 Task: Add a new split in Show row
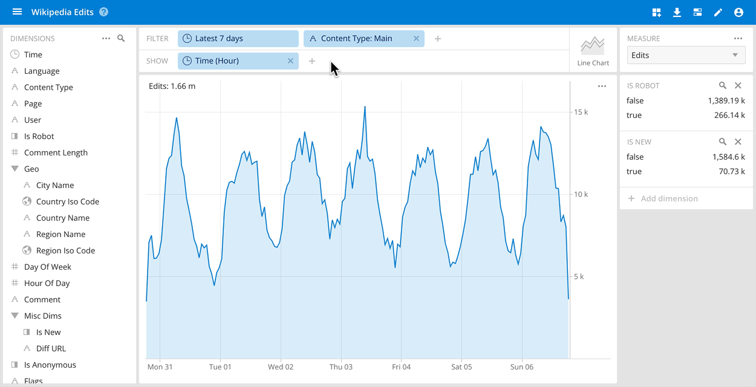point(312,61)
